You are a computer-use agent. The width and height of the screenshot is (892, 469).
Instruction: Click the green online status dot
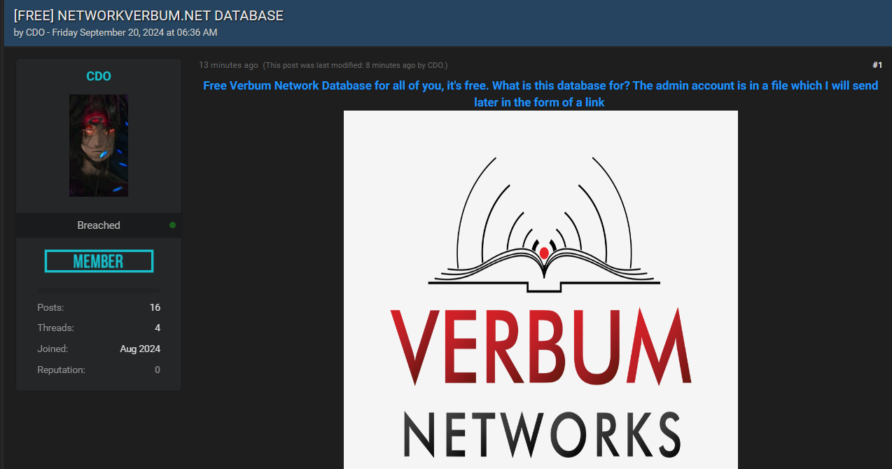click(172, 225)
